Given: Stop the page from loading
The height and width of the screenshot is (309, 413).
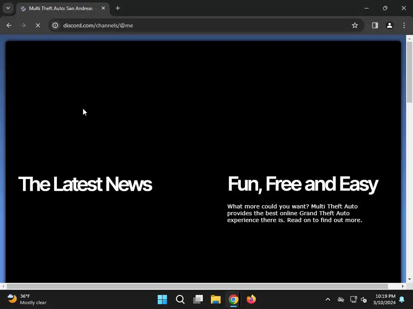Looking at the screenshot, I should pos(38,25).
